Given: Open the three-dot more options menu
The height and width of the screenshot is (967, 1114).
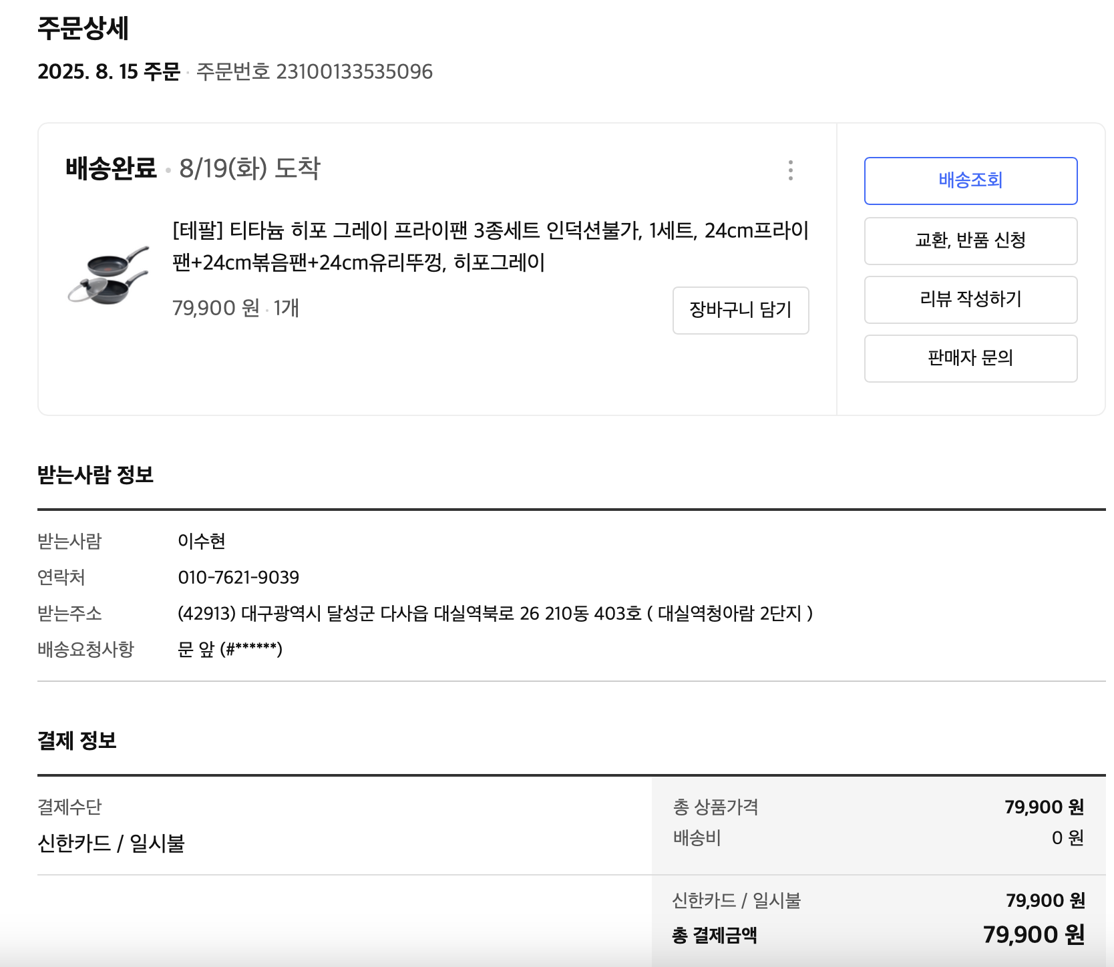Looking at the screenshot, I should tap(791, 170).
